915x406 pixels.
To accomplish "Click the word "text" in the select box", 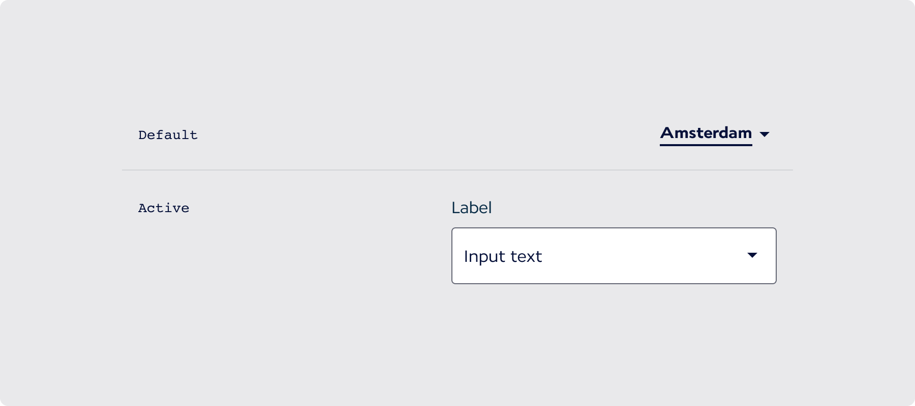I will [526, 256].
